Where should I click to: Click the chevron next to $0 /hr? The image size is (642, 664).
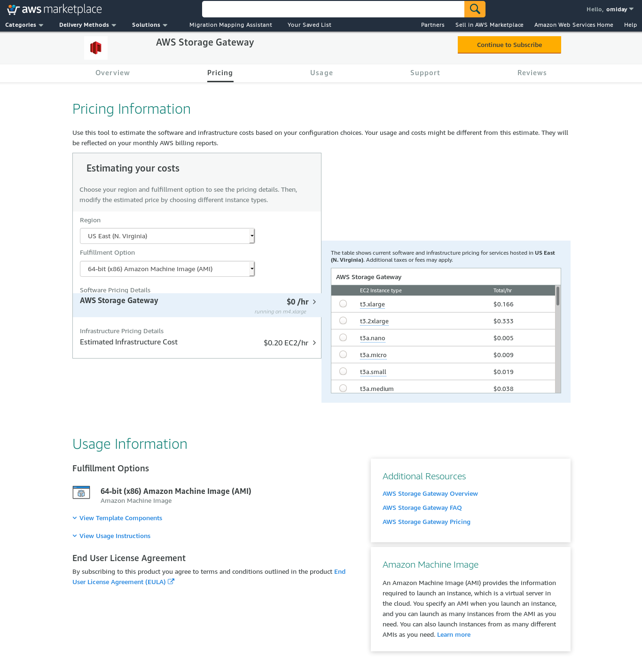(314, 302)
